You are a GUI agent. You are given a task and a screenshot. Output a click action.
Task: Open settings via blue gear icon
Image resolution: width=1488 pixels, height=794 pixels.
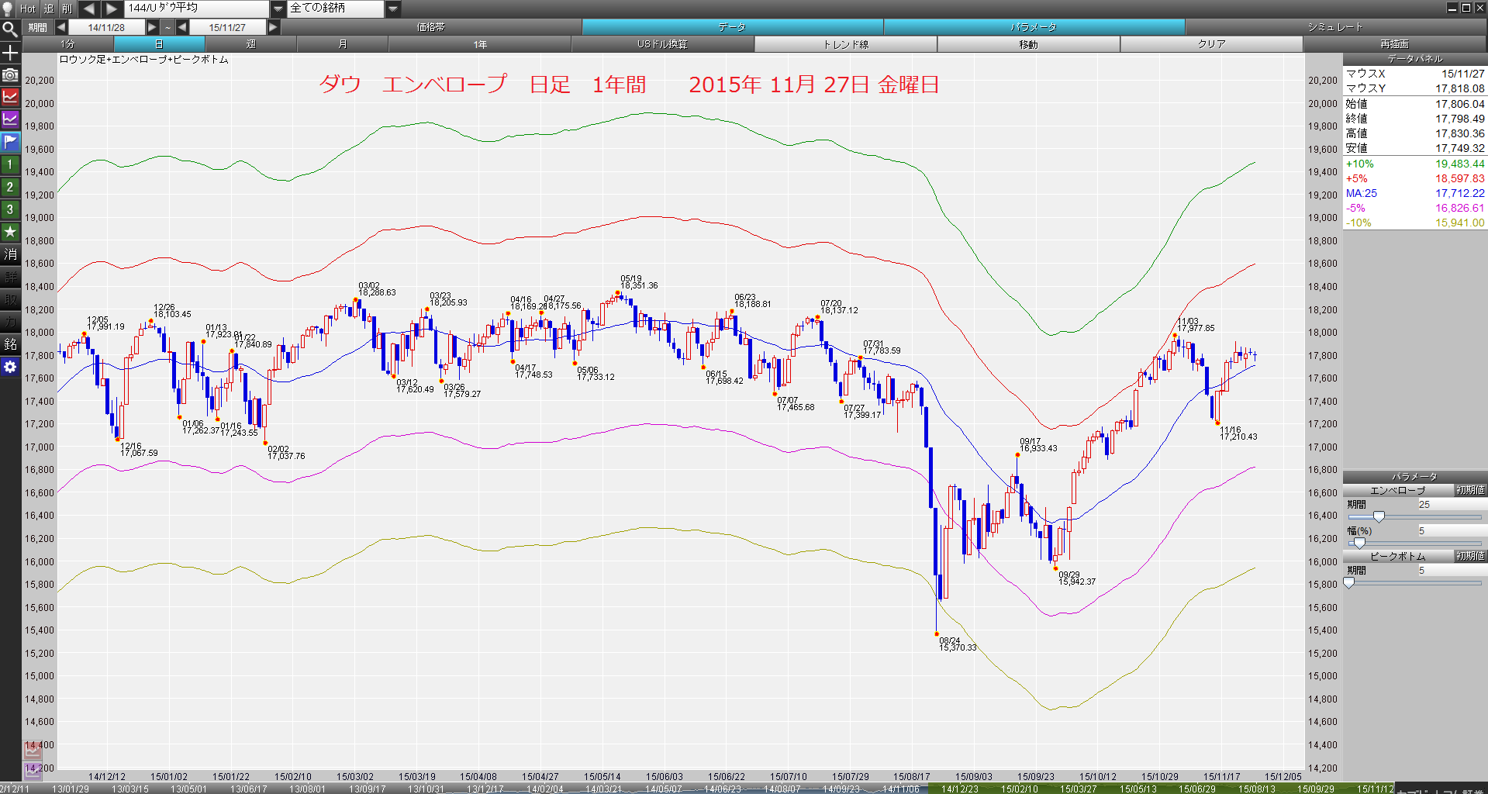(x=9, y=367)
